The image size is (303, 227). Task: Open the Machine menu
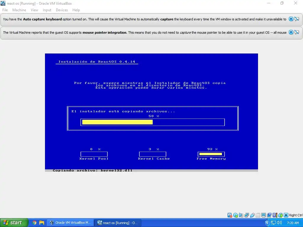click(19, 10)
